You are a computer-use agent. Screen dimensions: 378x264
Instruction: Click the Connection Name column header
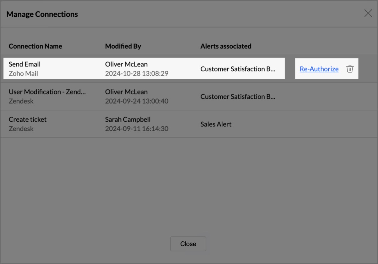pos(35,46)
